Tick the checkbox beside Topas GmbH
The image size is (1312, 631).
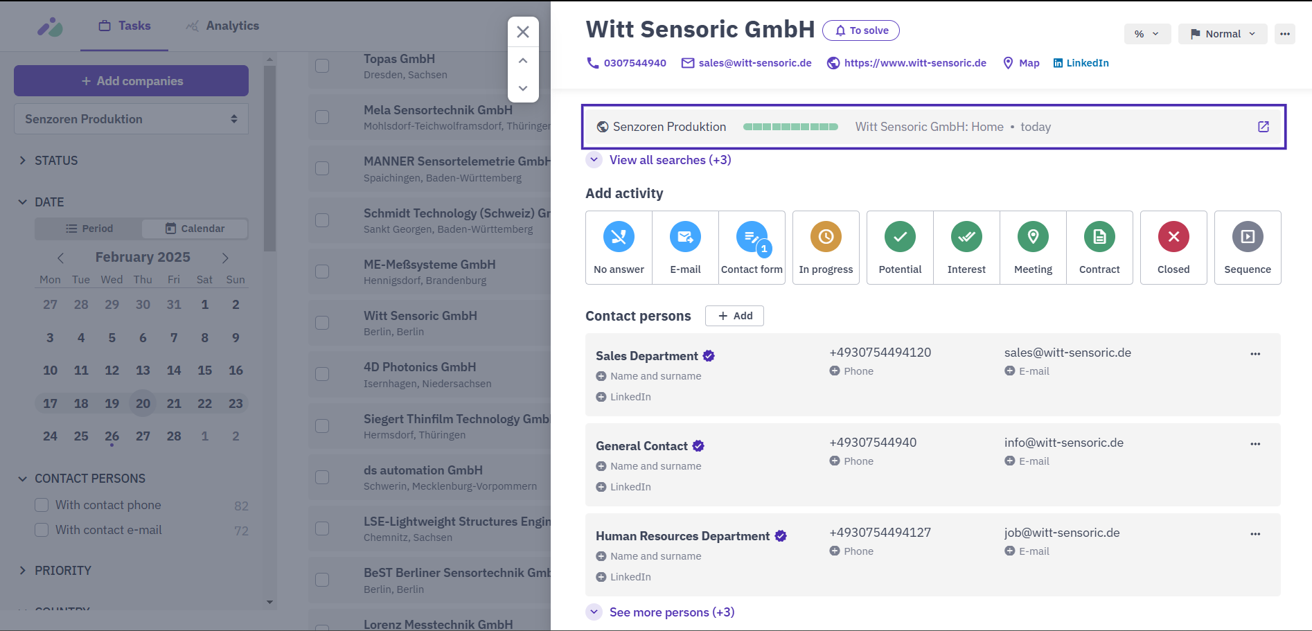[x=322, y=66]
